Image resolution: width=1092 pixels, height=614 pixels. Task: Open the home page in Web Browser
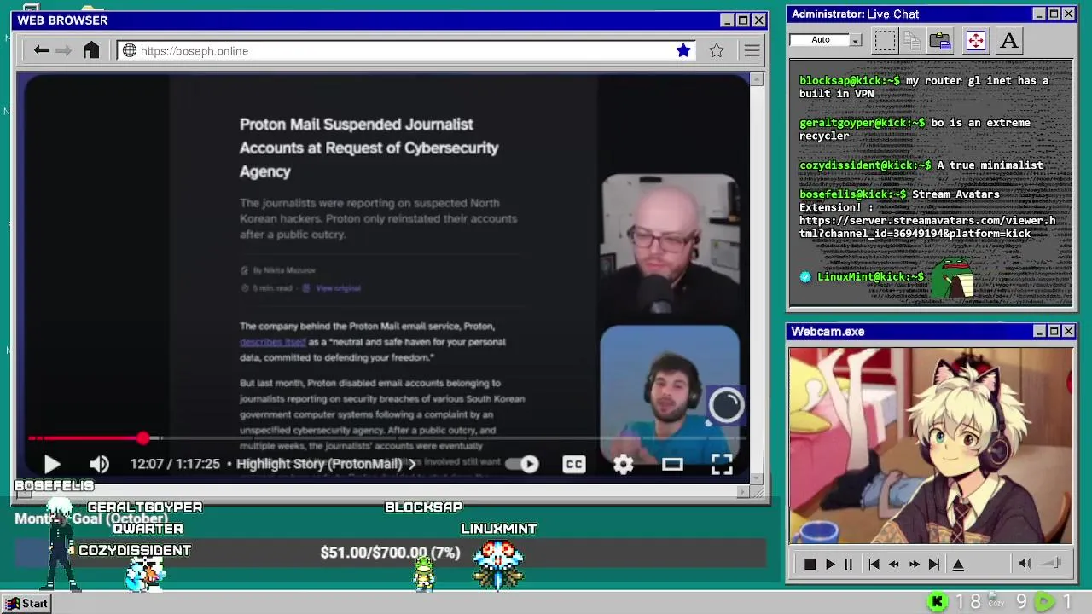[91, 50]
